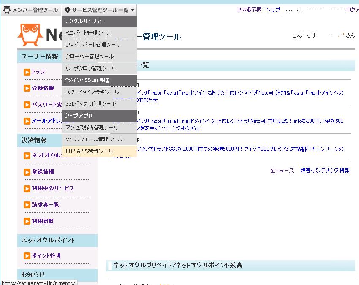Choose メールフォーム管理ツール from the menu
The height and width of the screenshot is (285, 359).
[94, 139]
